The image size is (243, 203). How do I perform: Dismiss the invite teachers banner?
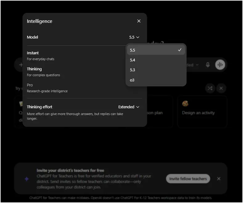pyautogui.click(x=219, y=179)
